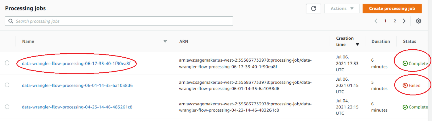Screen dimensions: 432x123
Task: Select radio for job 06-17-33-40-1f90ea8f
Action: [7, 63]
